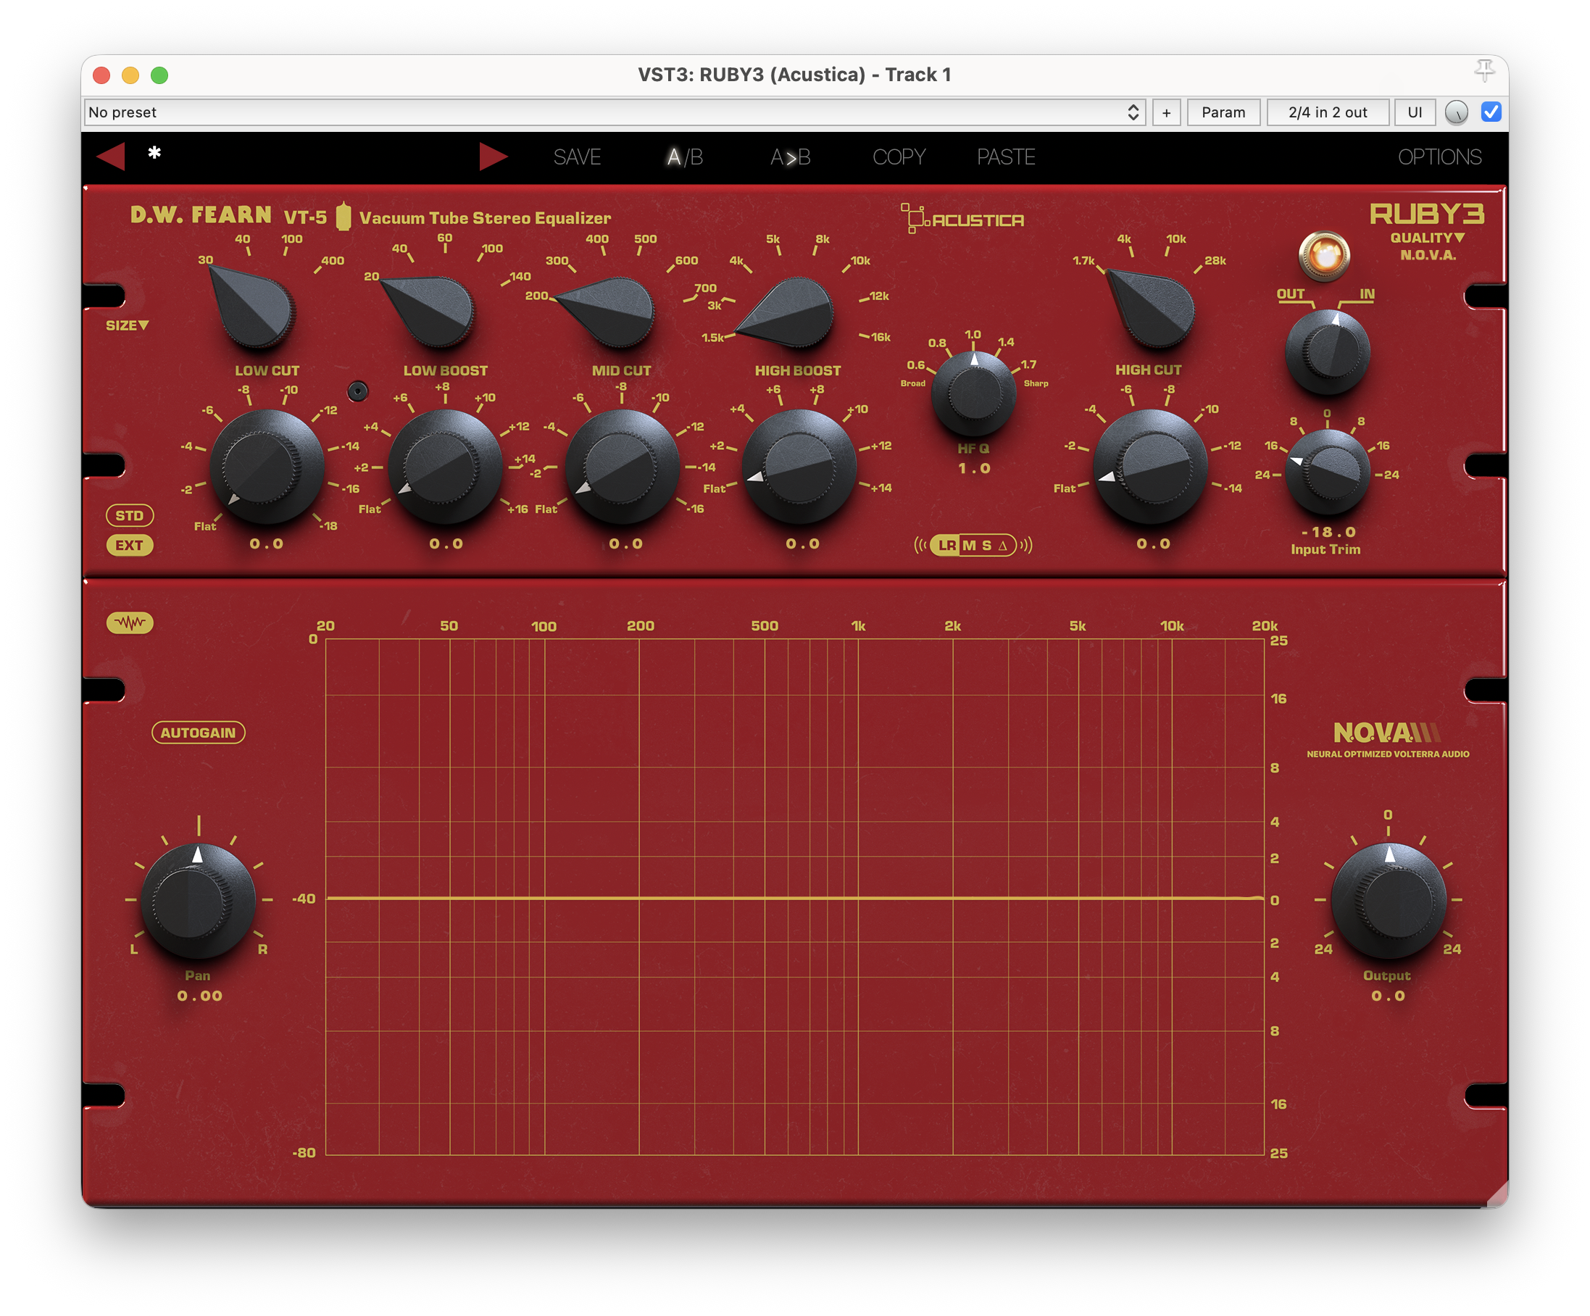
Task: Click the waveform analyzer icon
Action: tap(130, 622)
